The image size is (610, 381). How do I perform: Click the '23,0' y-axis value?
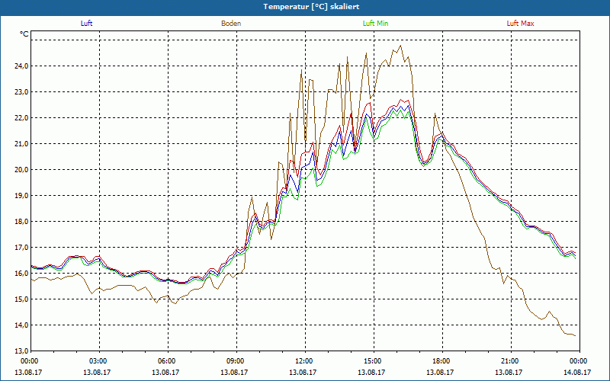[21, 92]
